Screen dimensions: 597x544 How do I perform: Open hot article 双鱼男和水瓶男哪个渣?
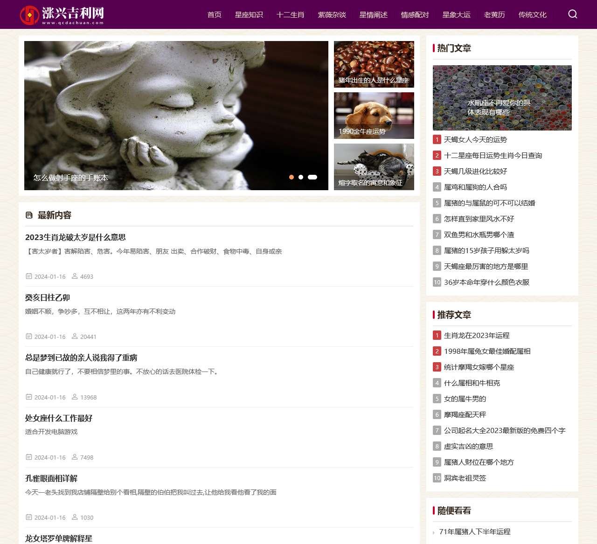click(479, 234)
